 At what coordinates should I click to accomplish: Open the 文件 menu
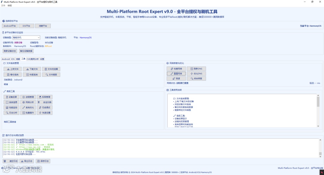(x=3, y=6)
